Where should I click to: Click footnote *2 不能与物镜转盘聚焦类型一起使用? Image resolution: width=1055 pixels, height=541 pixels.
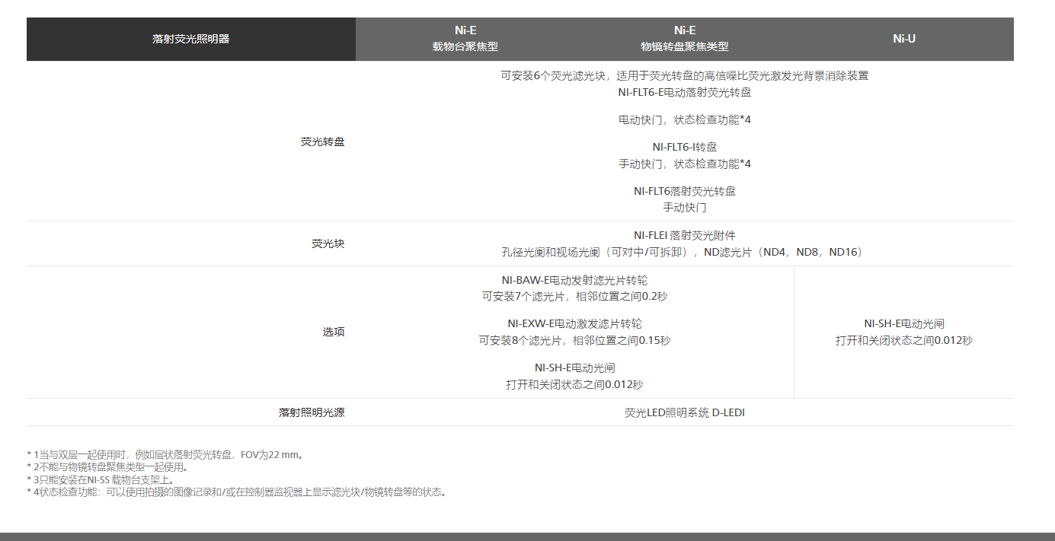107,467
